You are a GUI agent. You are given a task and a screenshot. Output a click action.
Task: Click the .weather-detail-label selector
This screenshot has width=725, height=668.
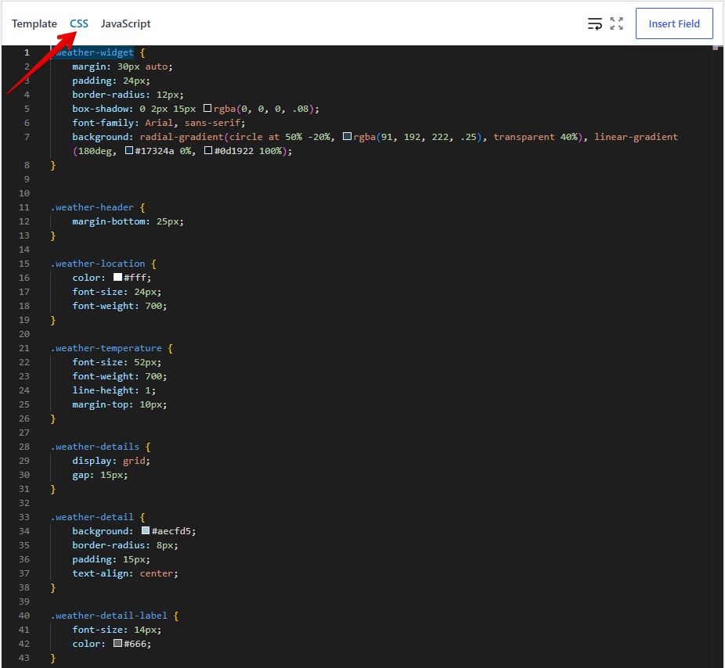coord(109,616)
